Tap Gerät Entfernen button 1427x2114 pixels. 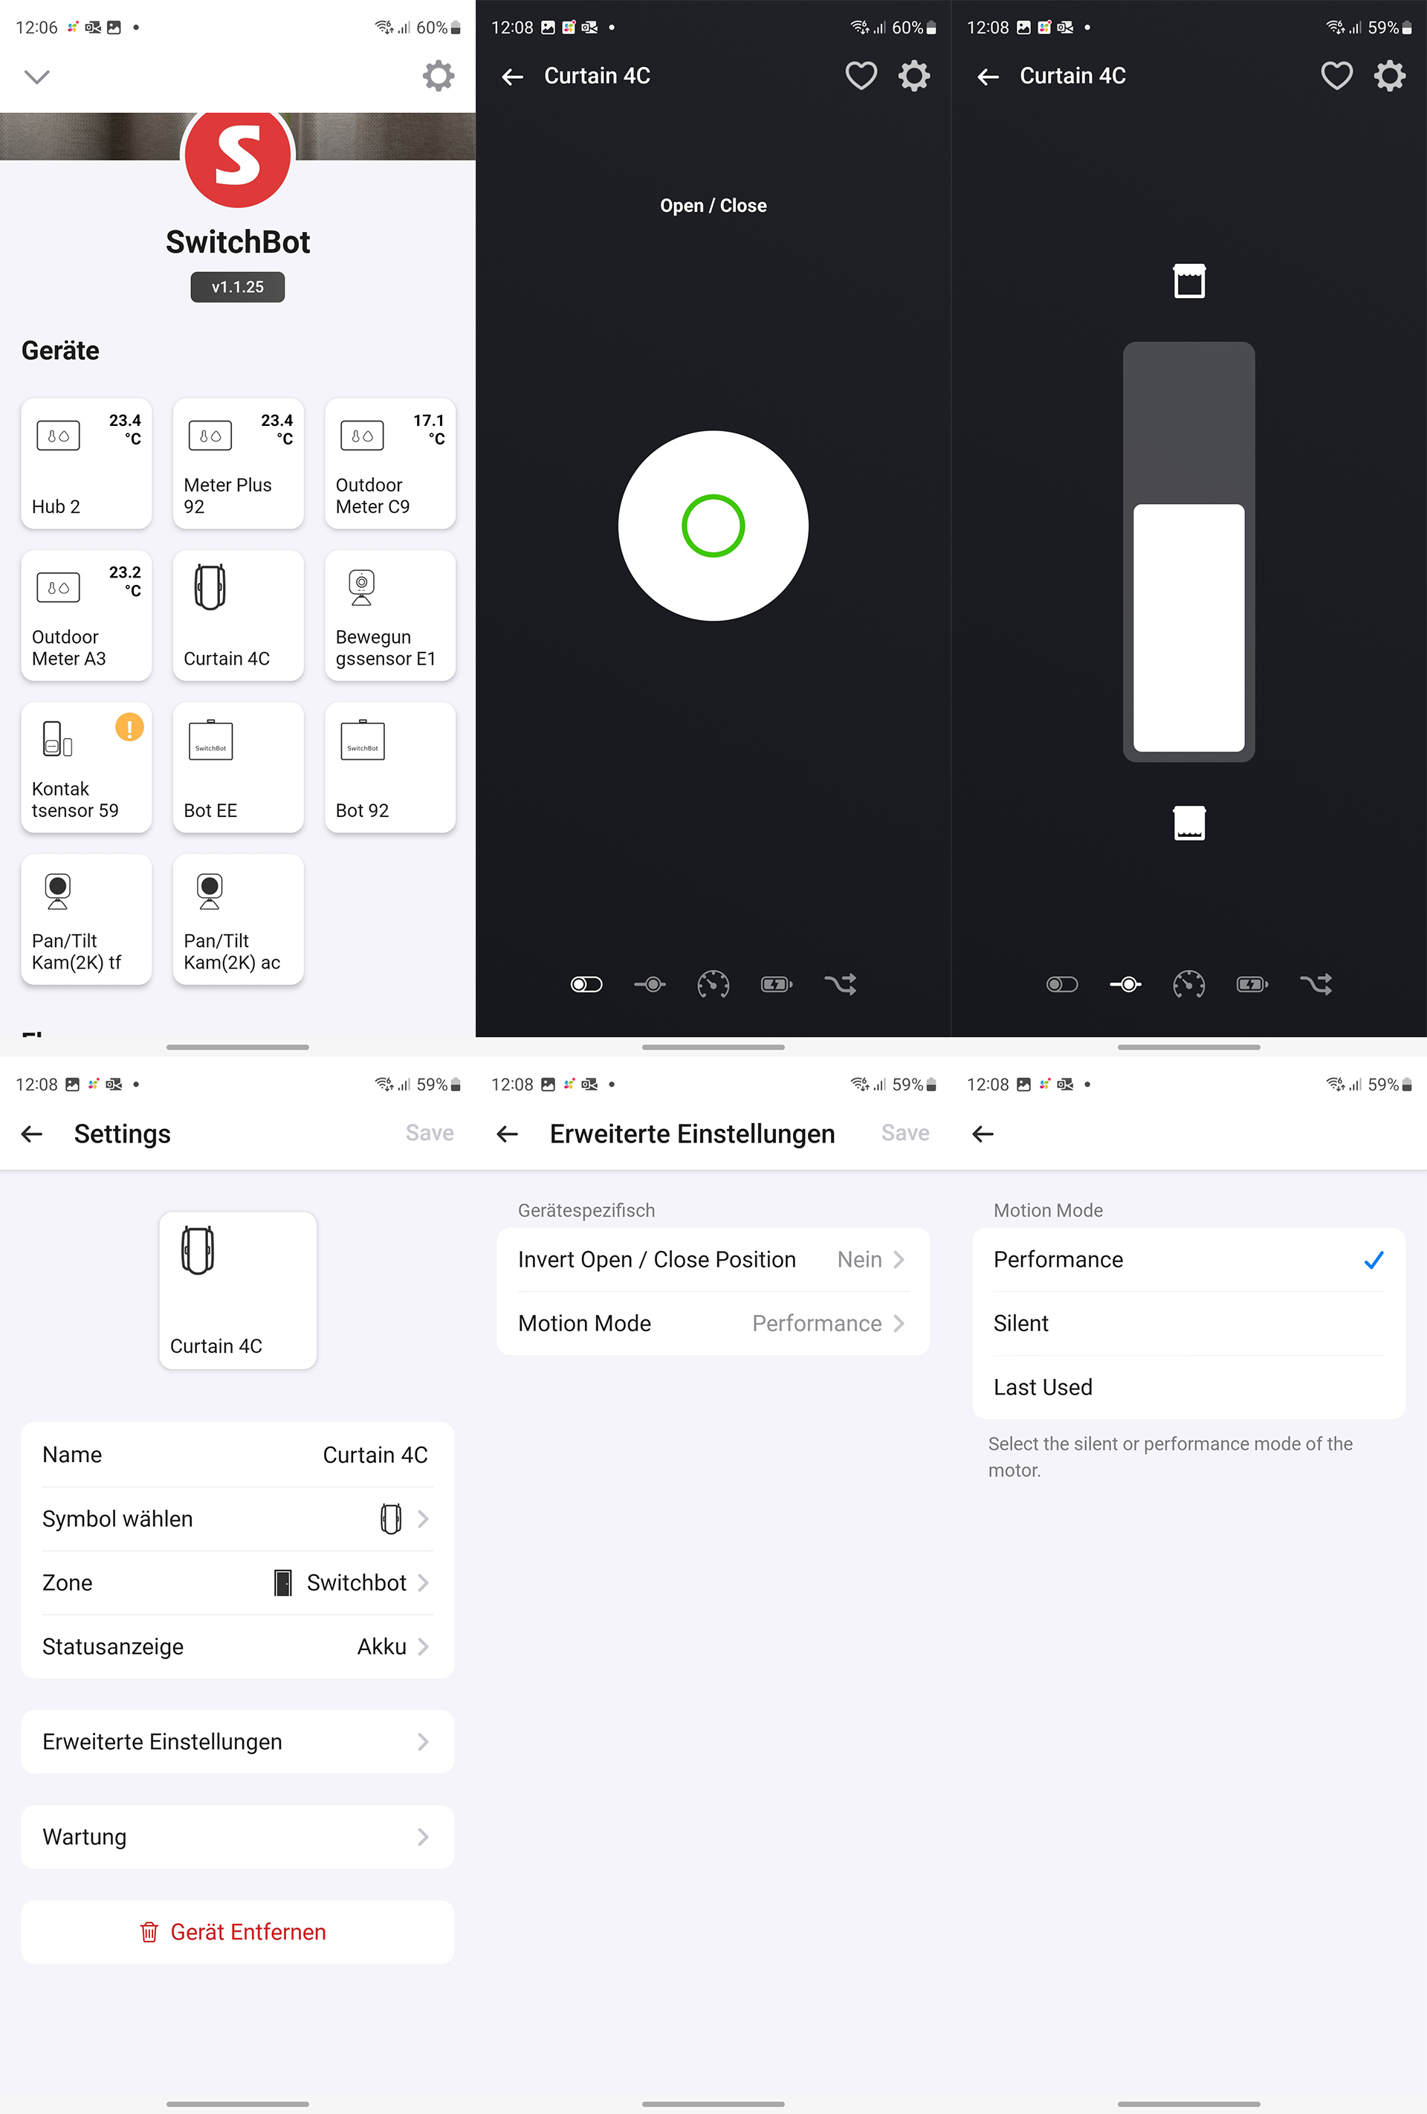pyautogui.click(x=237, y=1932)
